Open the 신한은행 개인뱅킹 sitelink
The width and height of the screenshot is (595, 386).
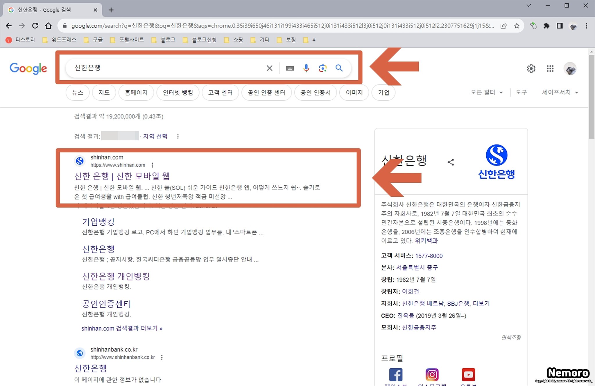coord(116,276)
